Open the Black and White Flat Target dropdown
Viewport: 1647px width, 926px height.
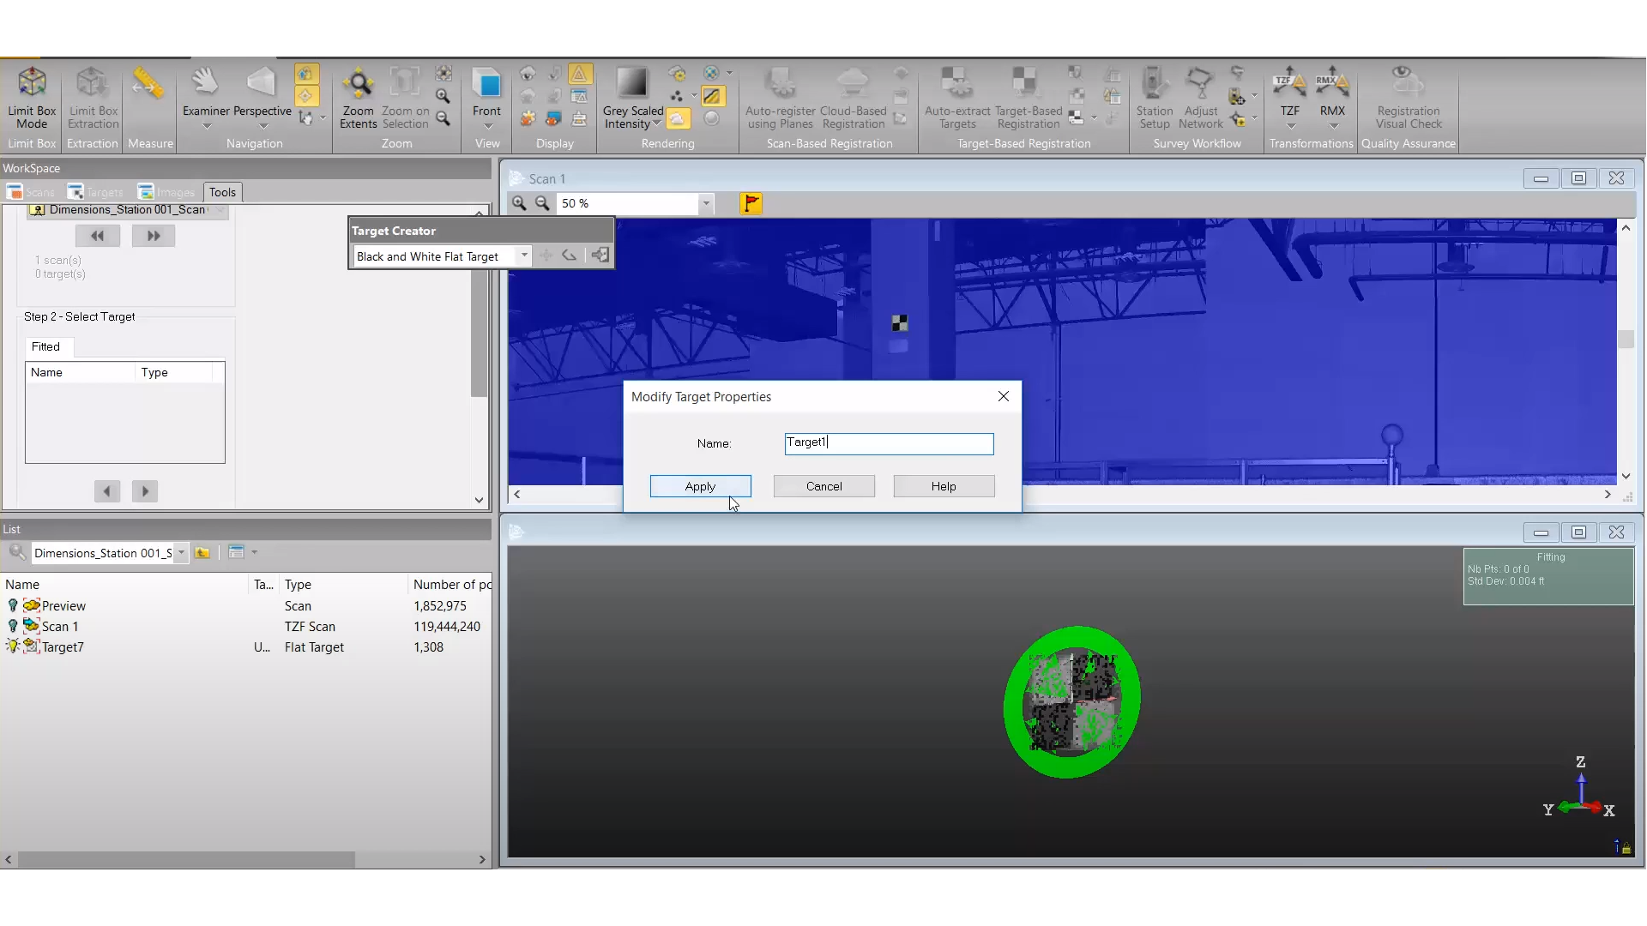[x=522, y=255]
